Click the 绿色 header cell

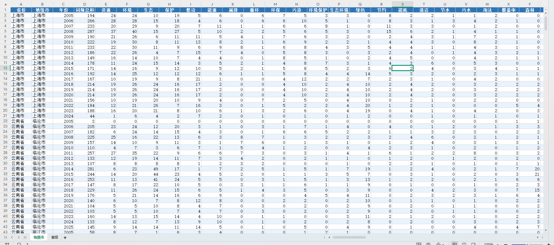click(360, 10)
